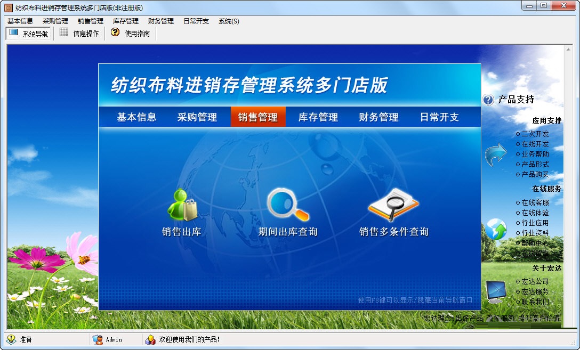Screen dimensions: 580x350
Task: Click the 销售出库 label
Action: 182,232
